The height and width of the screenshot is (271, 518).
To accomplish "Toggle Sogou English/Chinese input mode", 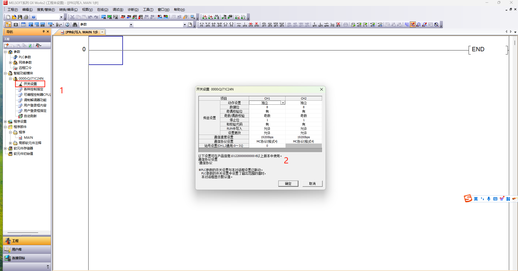I will point(476,199).
